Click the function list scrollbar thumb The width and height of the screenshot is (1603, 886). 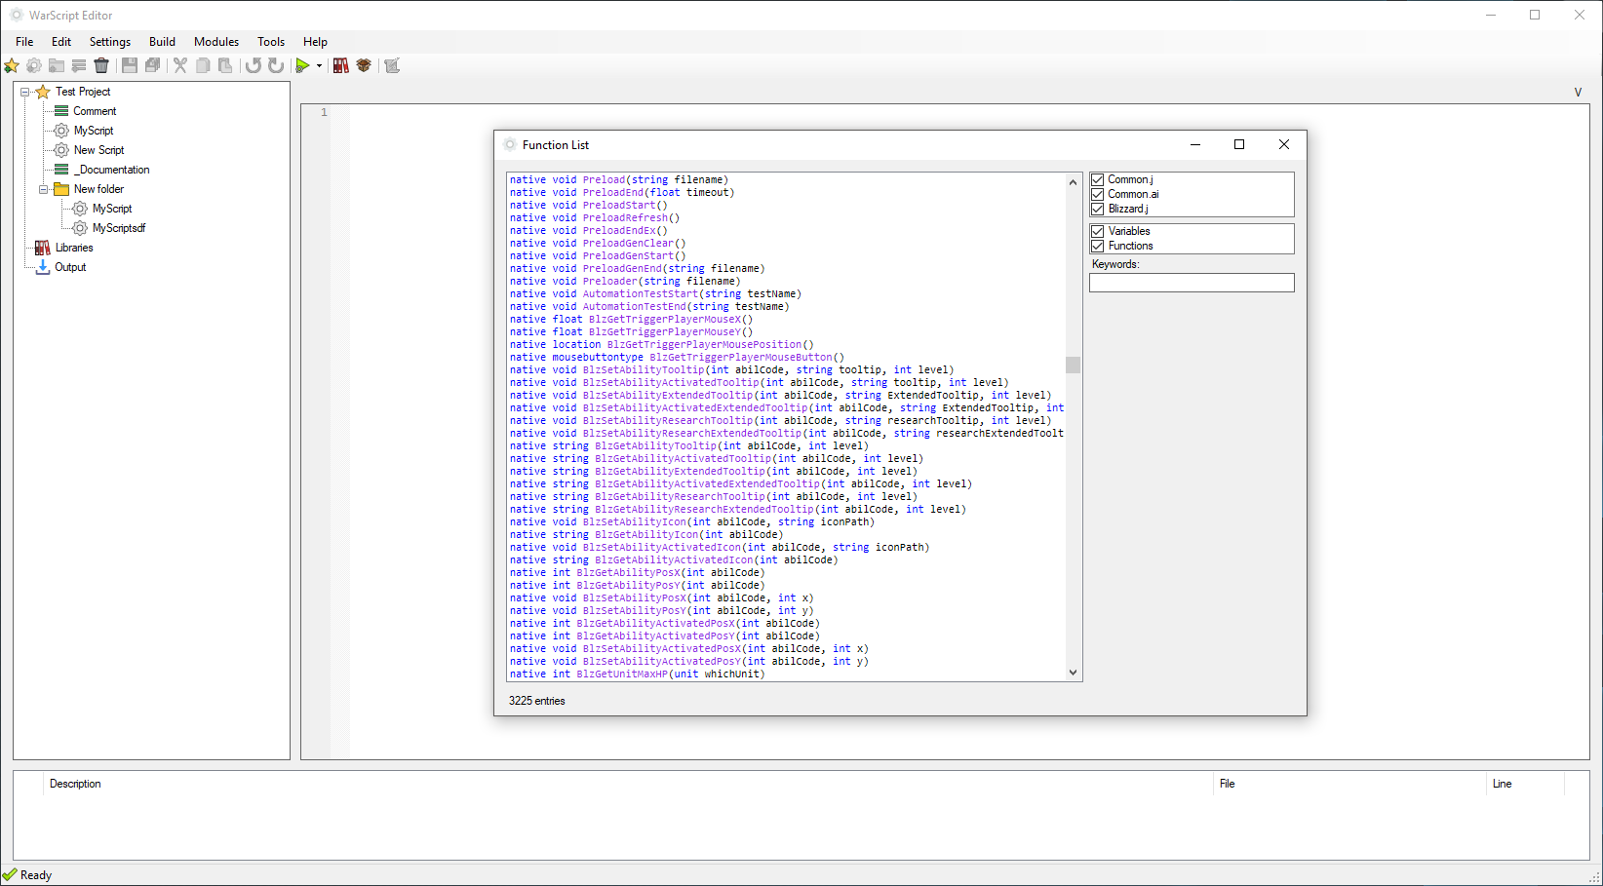pos(1073,365)
